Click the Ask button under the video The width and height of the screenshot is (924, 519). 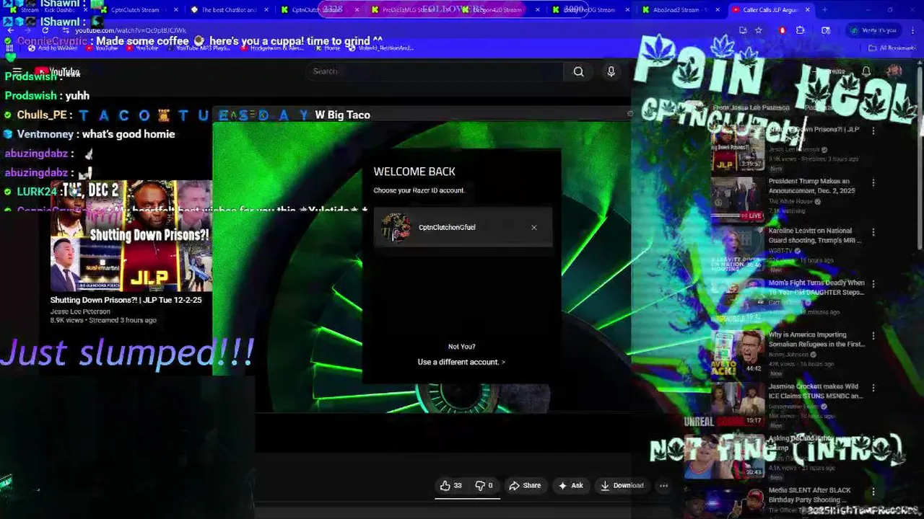tap(571, 486)
